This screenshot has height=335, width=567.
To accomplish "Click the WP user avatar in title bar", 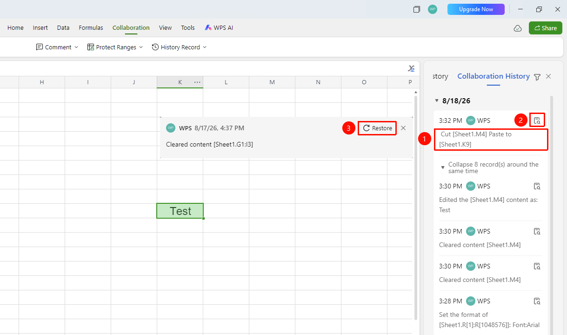I will pos(433,9).
